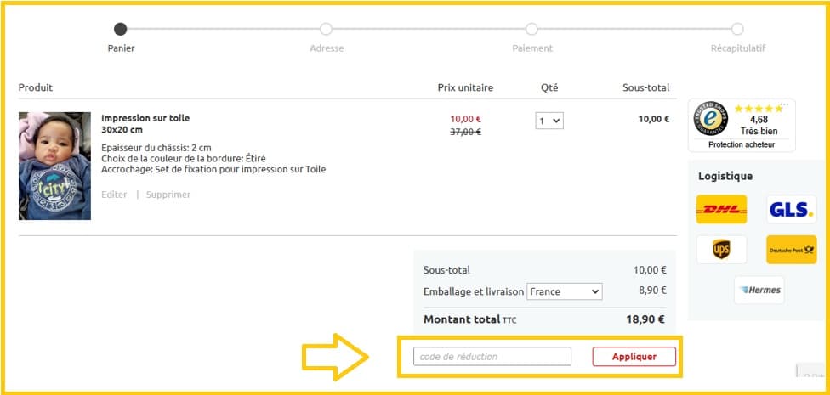Expand the France delivery country dropdown
This screenshot has height=395, width=830.
tap(564, 291)
